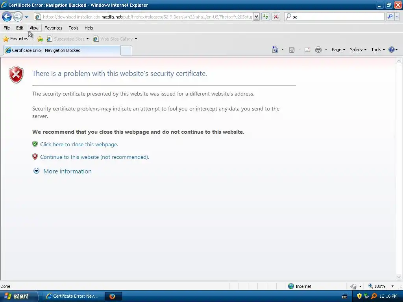This screenshot has height=302, width=403.
Task: Open the Help menu
Action: coord(89,28)
